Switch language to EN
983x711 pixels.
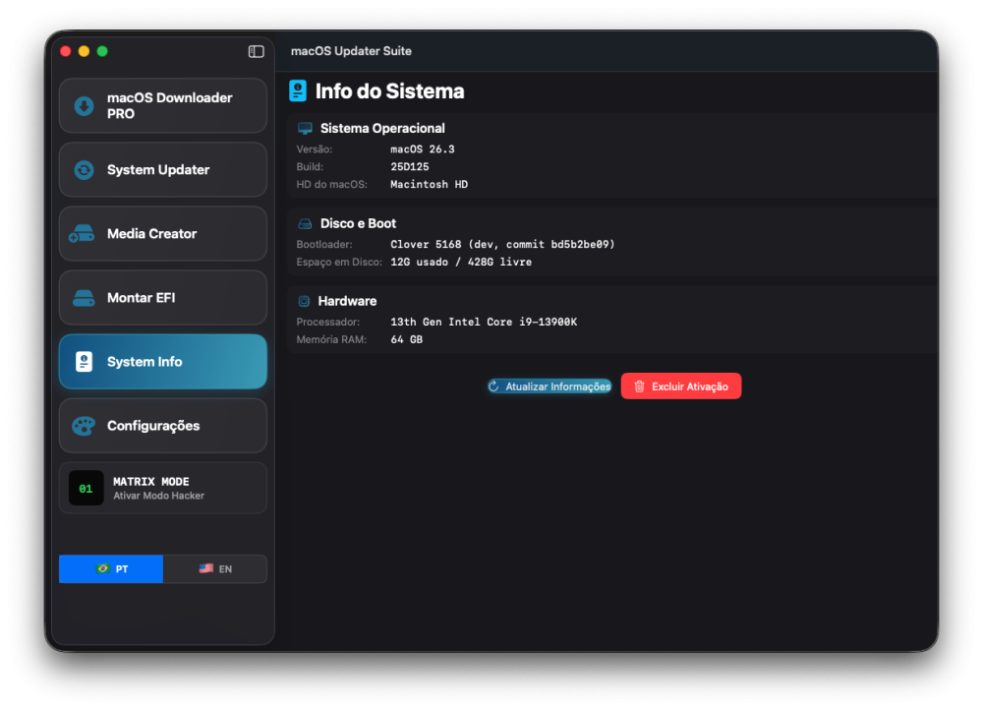(x=215, y=568)
